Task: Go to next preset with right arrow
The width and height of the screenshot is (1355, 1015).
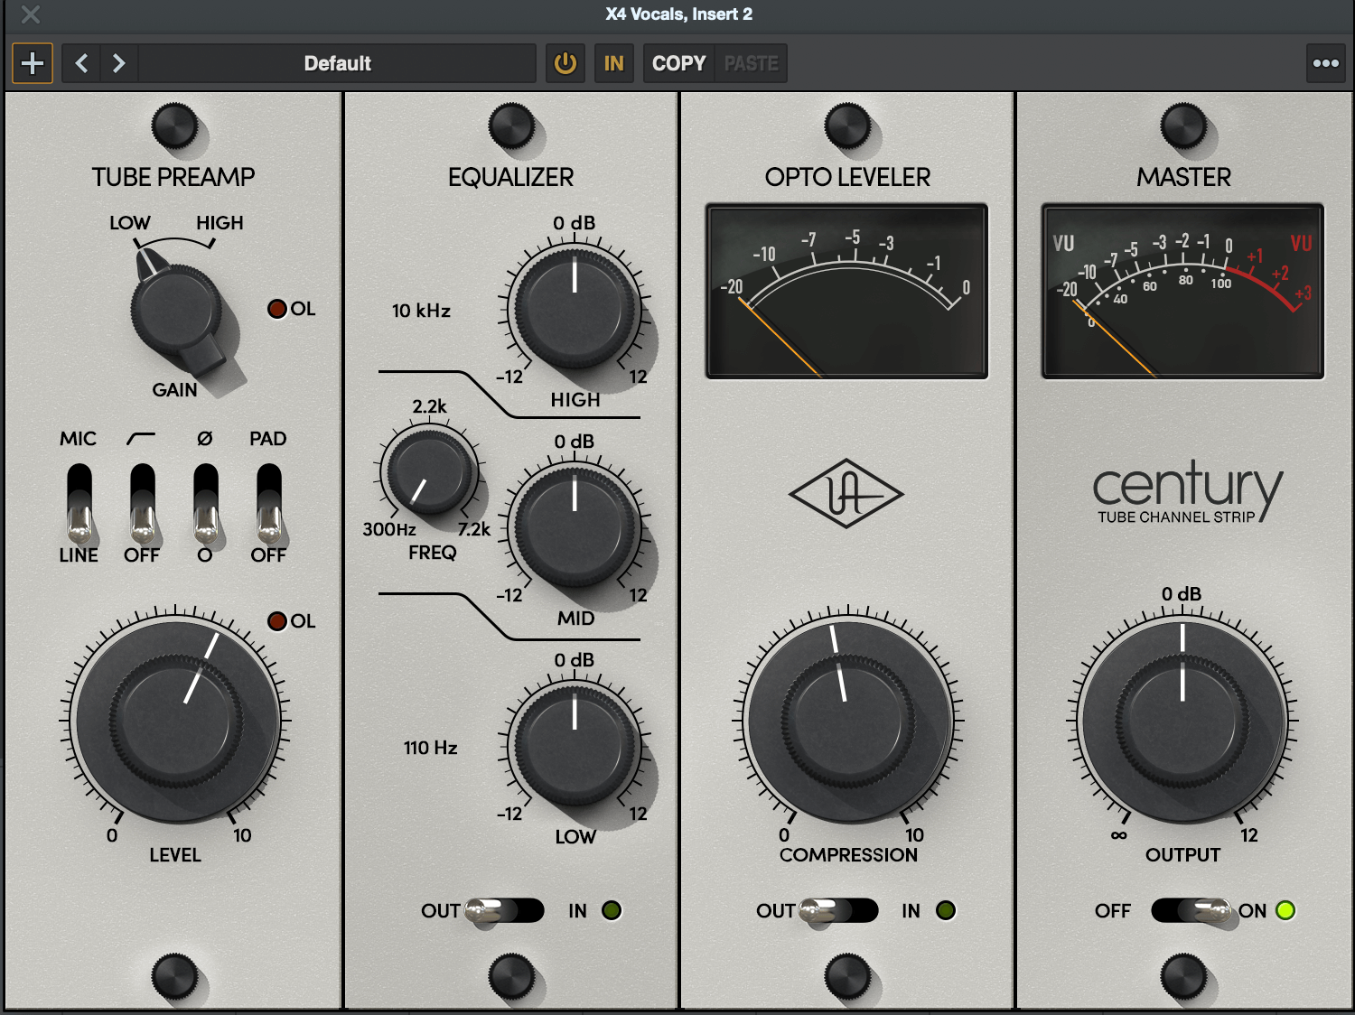Action: [118, 63]
